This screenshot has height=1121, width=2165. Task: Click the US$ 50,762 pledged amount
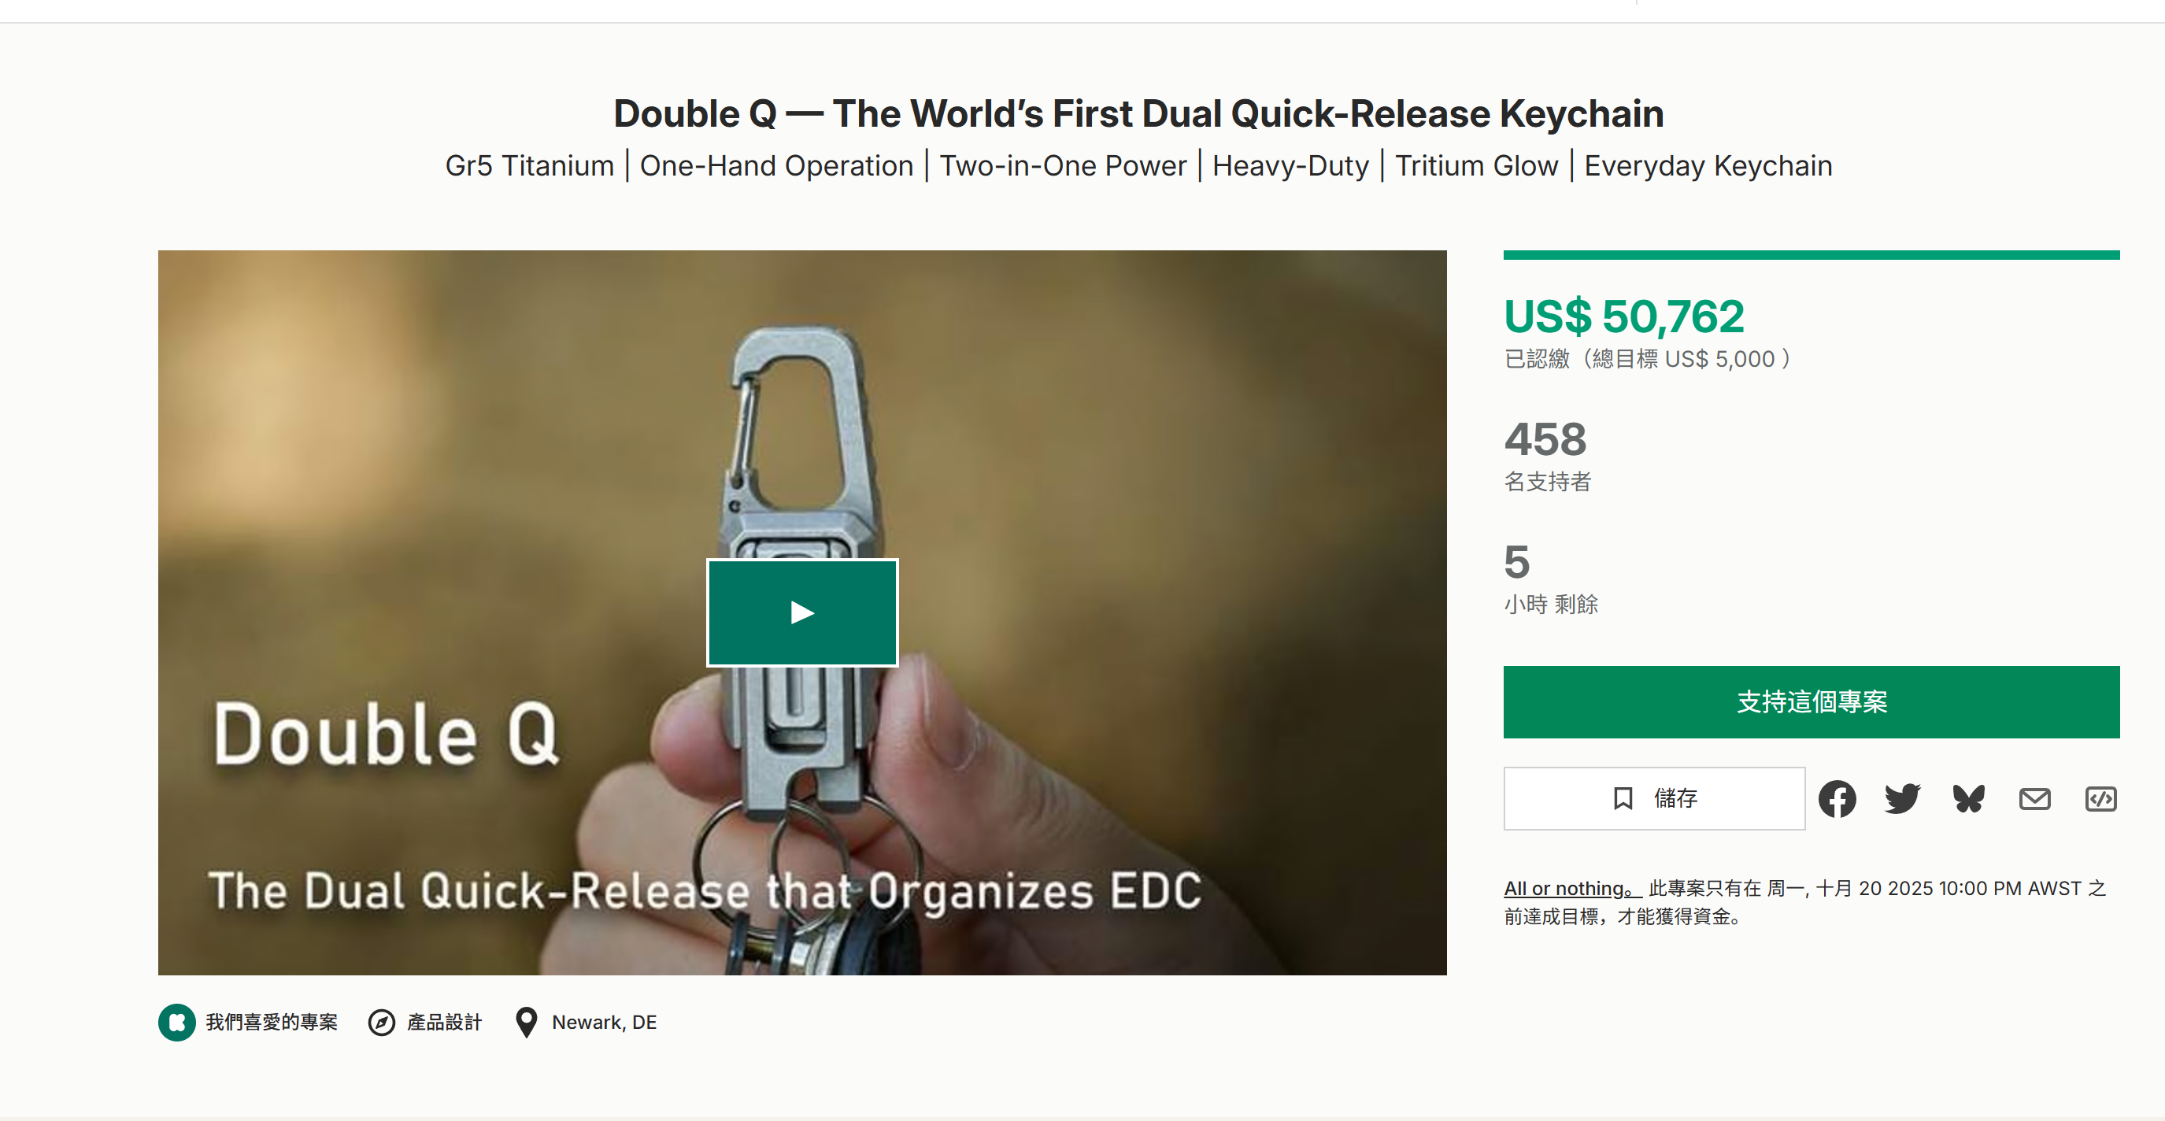click(1623, 316)
